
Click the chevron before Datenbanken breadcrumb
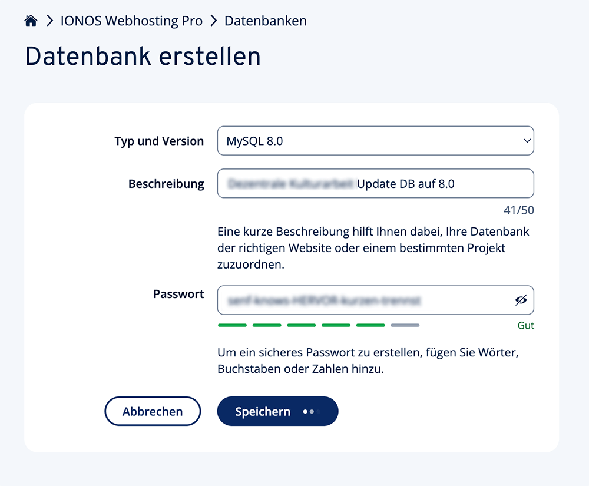point(213,21)
